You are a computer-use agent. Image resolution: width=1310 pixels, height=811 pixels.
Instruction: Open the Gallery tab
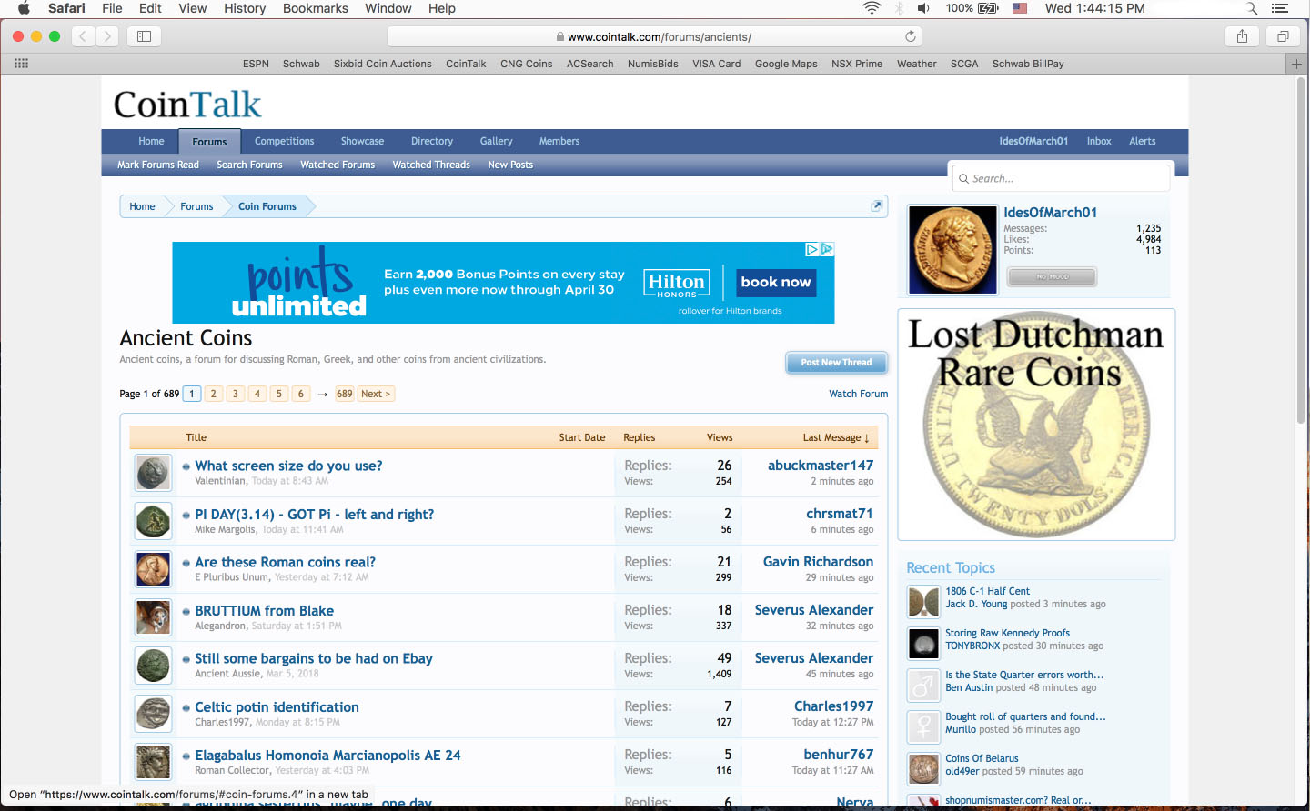(x=496, y=141)
